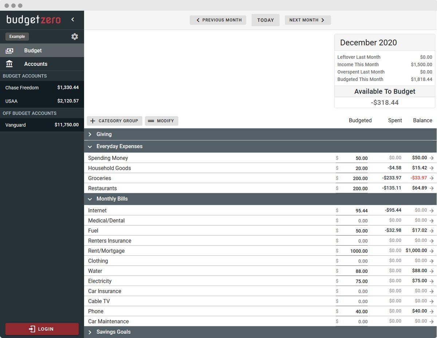The height and width of the screenshot is (338, 437).
Task: Edit budgeted amount for Water
Action: point(352,271)
